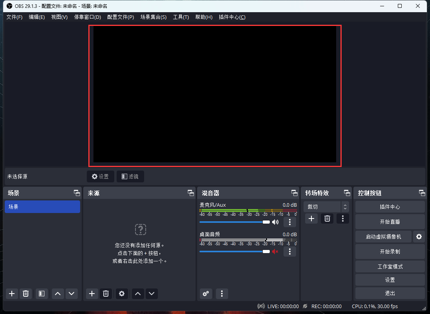Undock the 场景 panel
Viewport: 430px width, 314px height.
click(77, 193)
